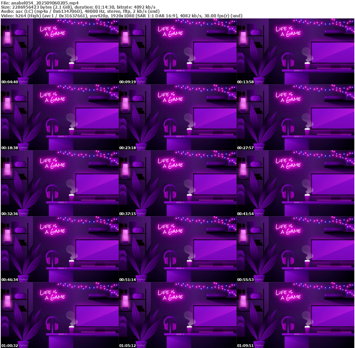Select the thumbnail at 01:00:32
The height and width of the screenshot is (348, 355).
(x=60, y=315)
